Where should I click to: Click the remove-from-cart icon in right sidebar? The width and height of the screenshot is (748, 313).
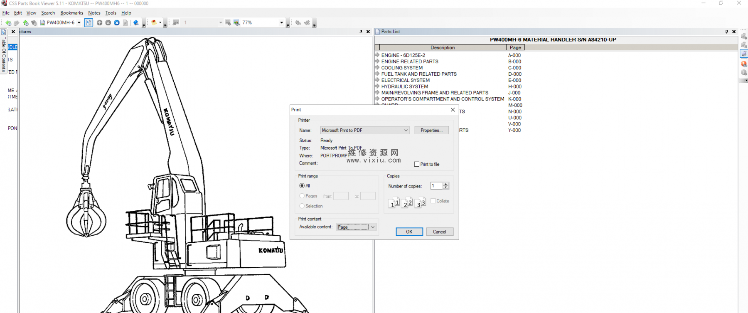[744, 45]
